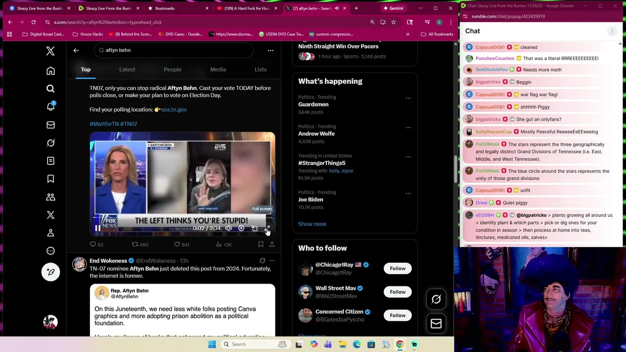This screenshot has height=352, width=626.
Task: Follow Wall Street Mav
Action: click(x=398, y=292)
